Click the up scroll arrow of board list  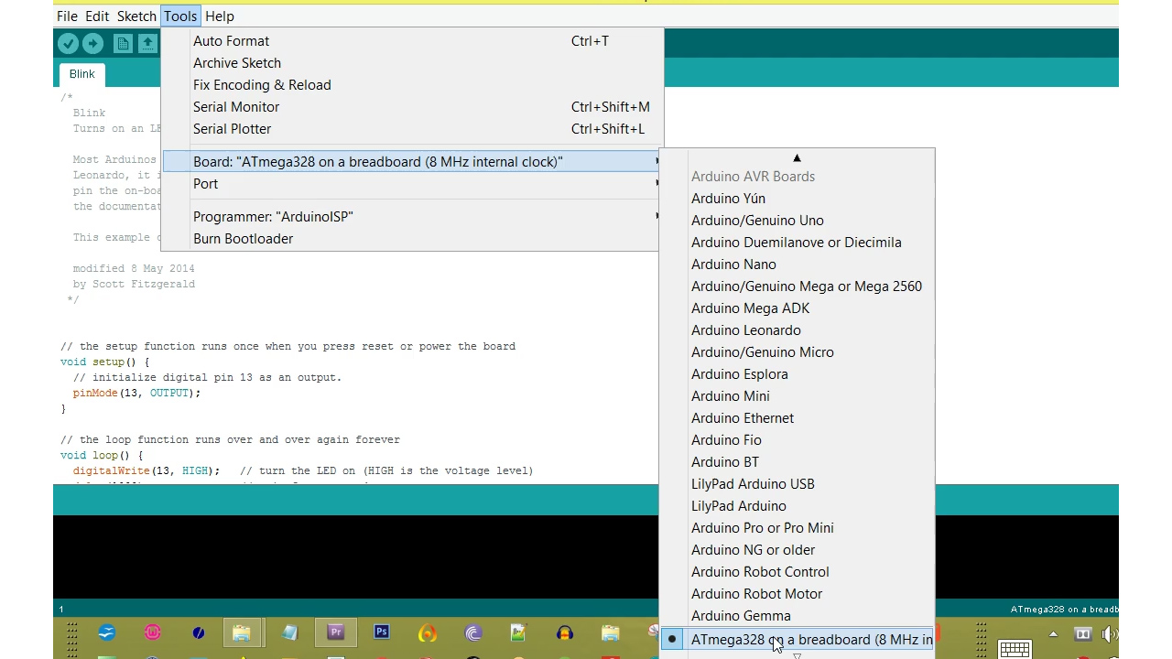click(x=797, y=158)
